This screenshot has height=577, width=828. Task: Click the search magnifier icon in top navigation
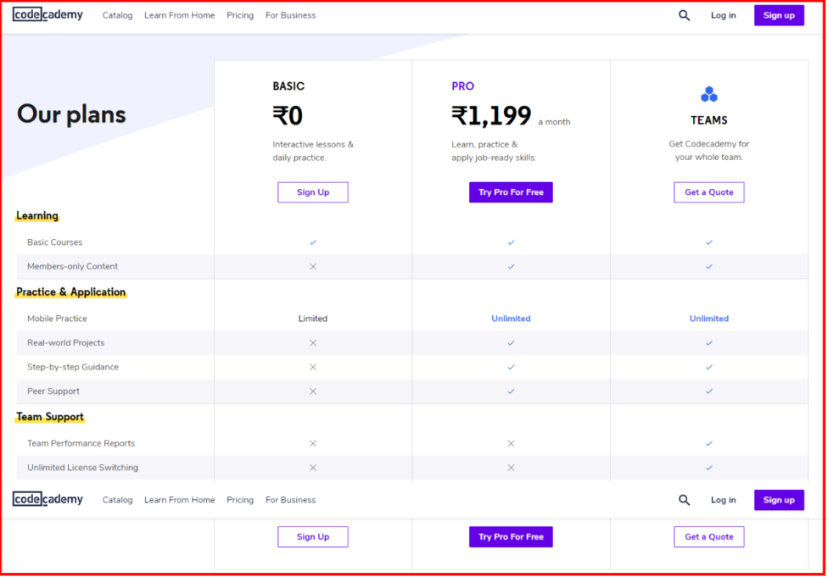[x=684, y=15]
